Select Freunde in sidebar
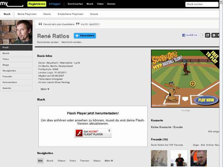The image size is (223, 167). point(16,77)
